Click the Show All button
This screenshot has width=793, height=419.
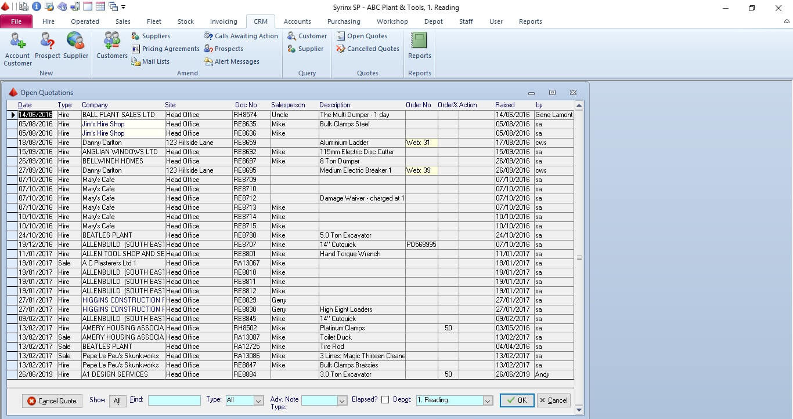(x=117, y=401)
